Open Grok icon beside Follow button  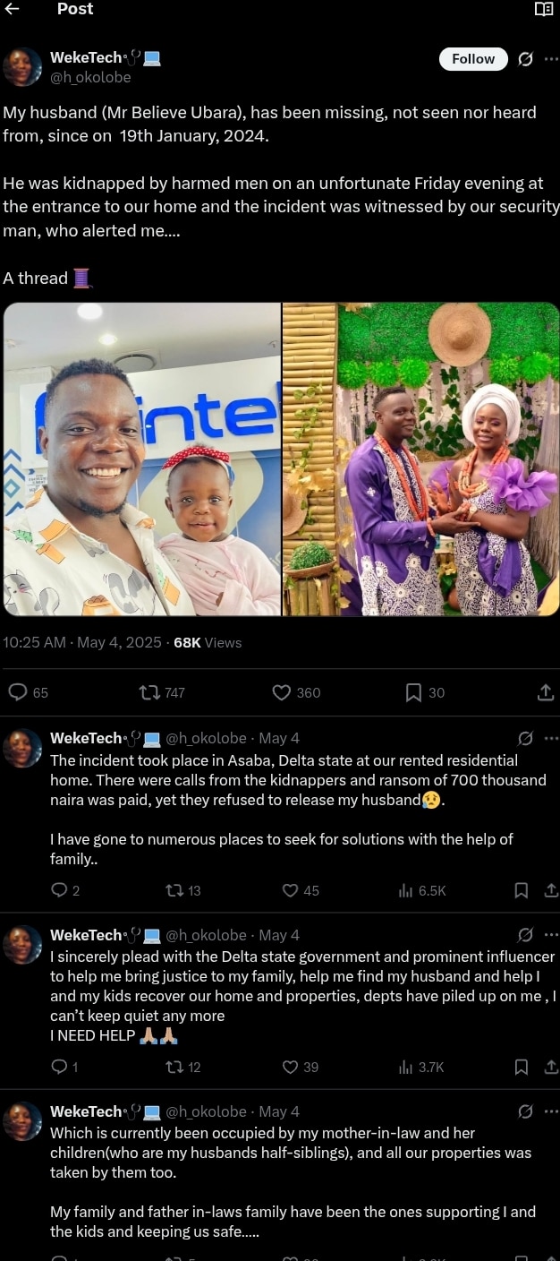[525, 59]
